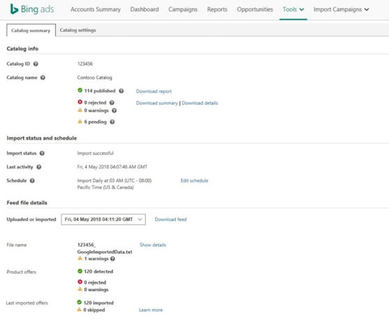Go to the Reports section
The height and width of the screenshot is (321, 389).
point(217,9)
